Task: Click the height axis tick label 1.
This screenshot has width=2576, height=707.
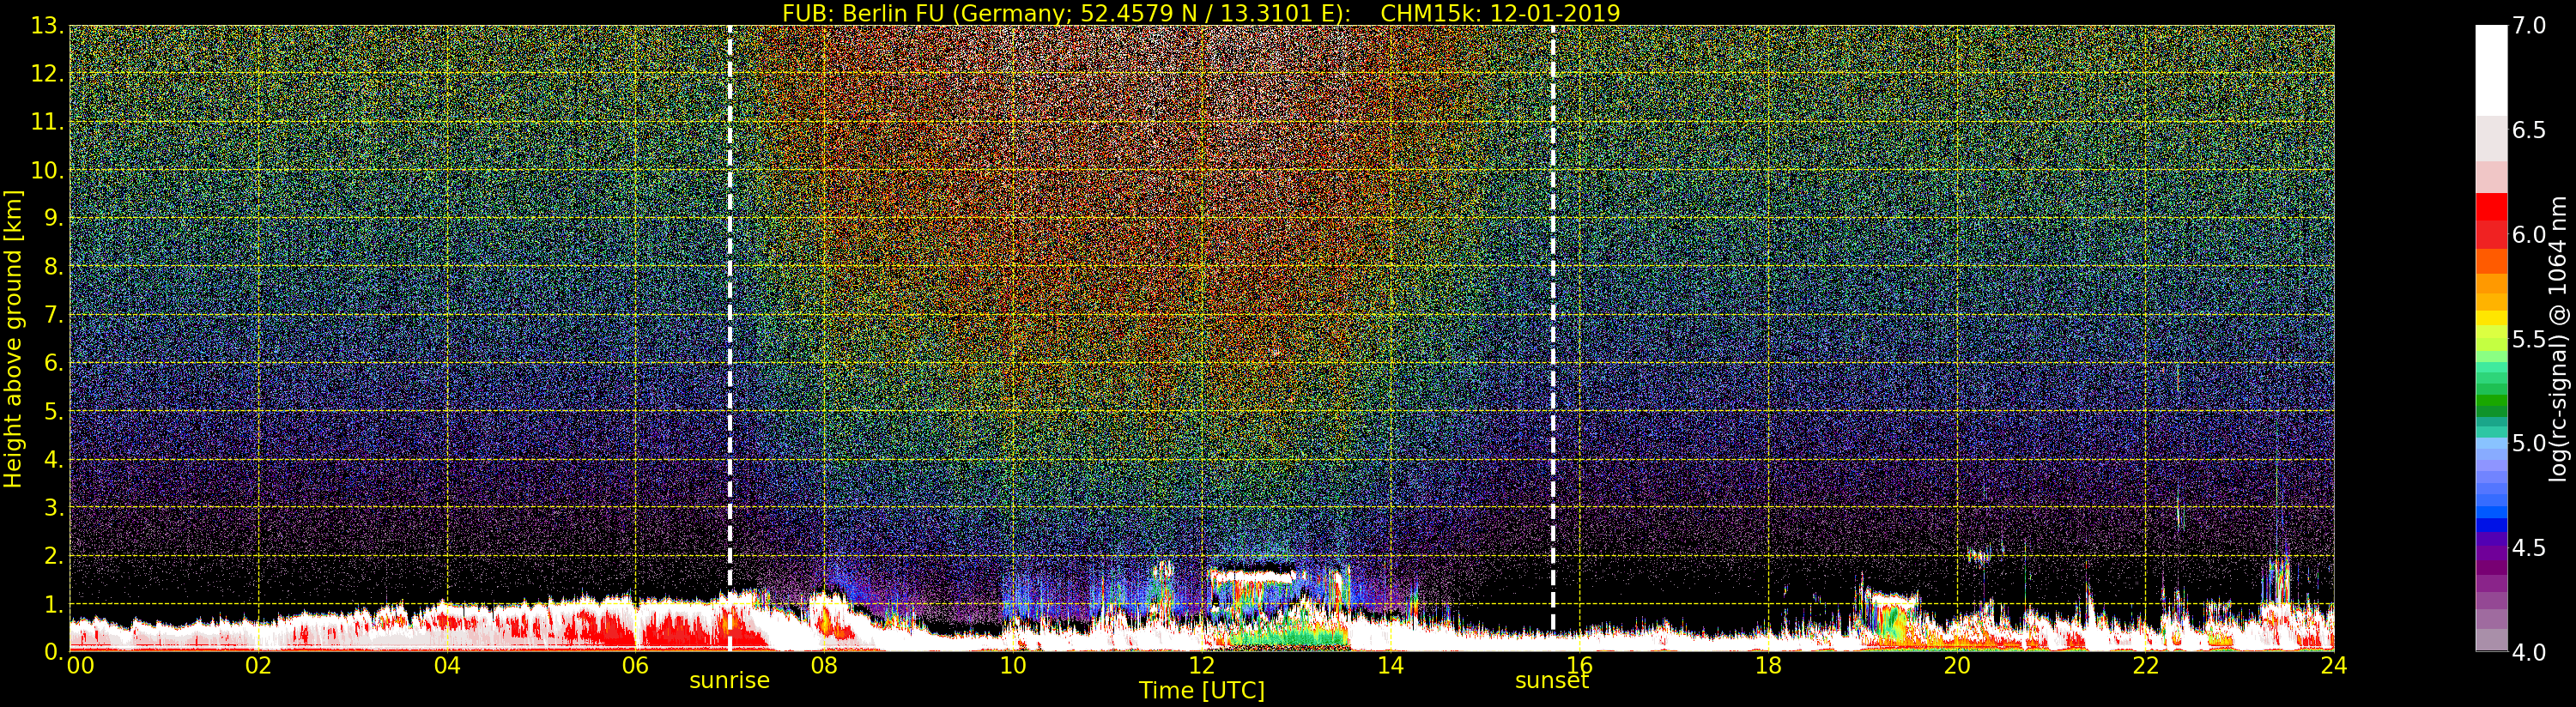Action: (54, 604)
